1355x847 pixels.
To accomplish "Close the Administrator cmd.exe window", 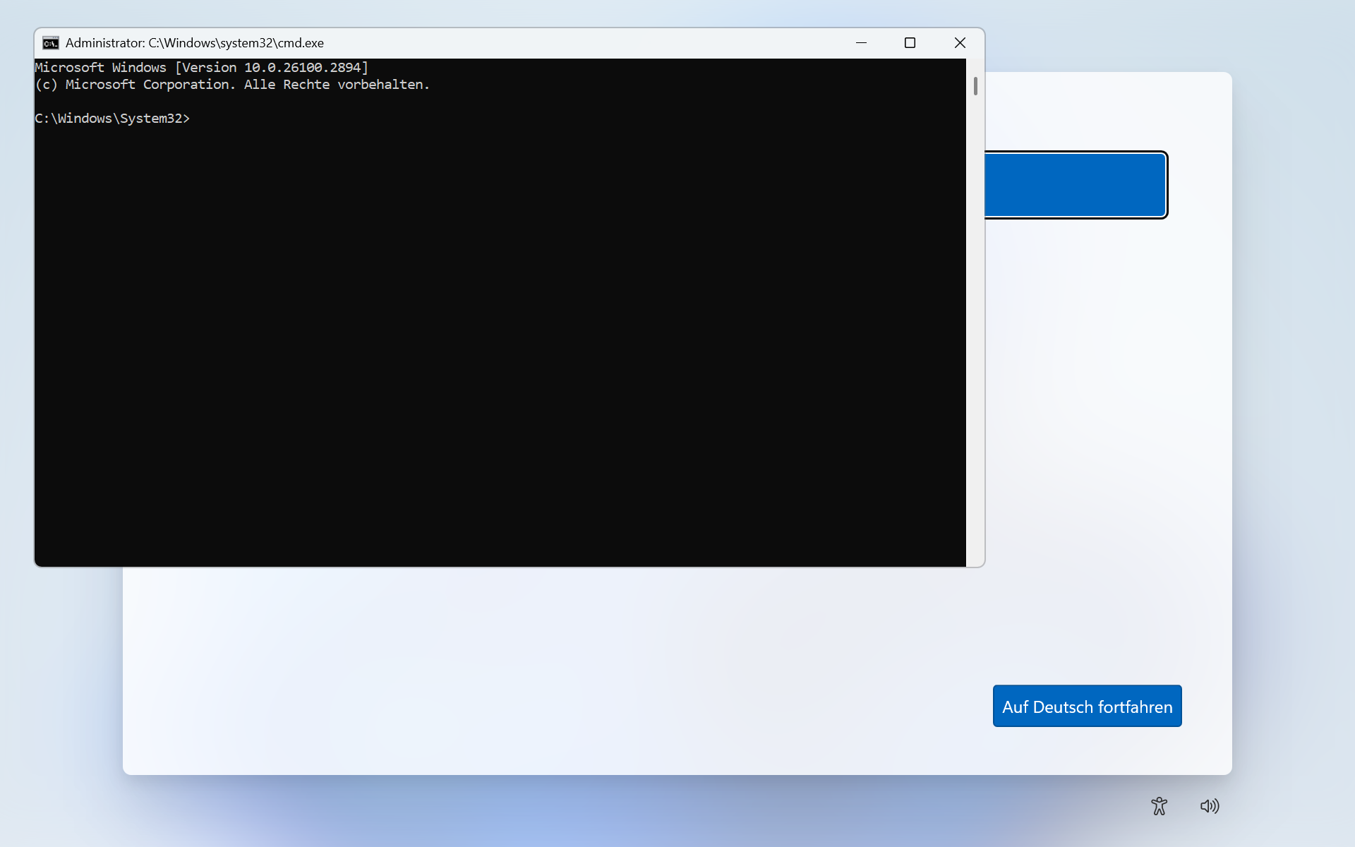I will point(959,43).
